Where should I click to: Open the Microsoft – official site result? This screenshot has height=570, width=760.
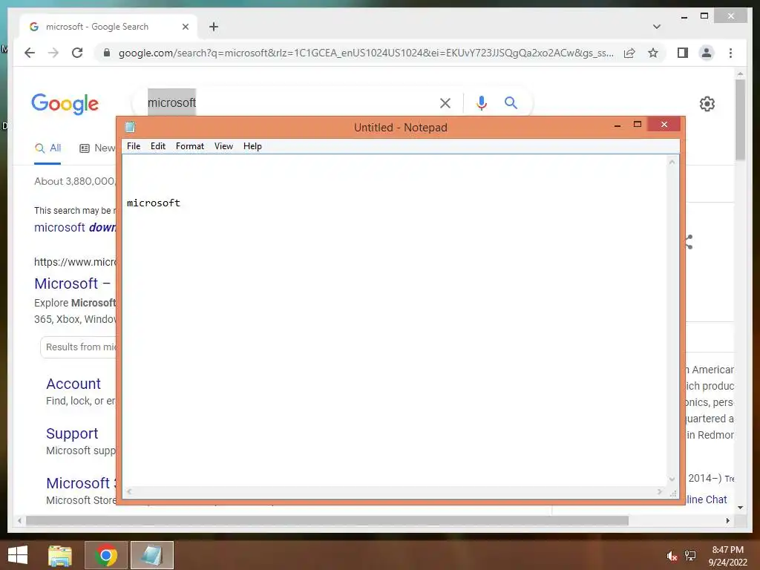coord(72,284)
